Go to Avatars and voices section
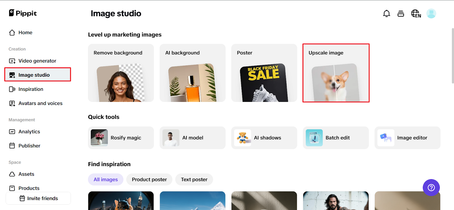The image size is (454, 210). point(40,103)
